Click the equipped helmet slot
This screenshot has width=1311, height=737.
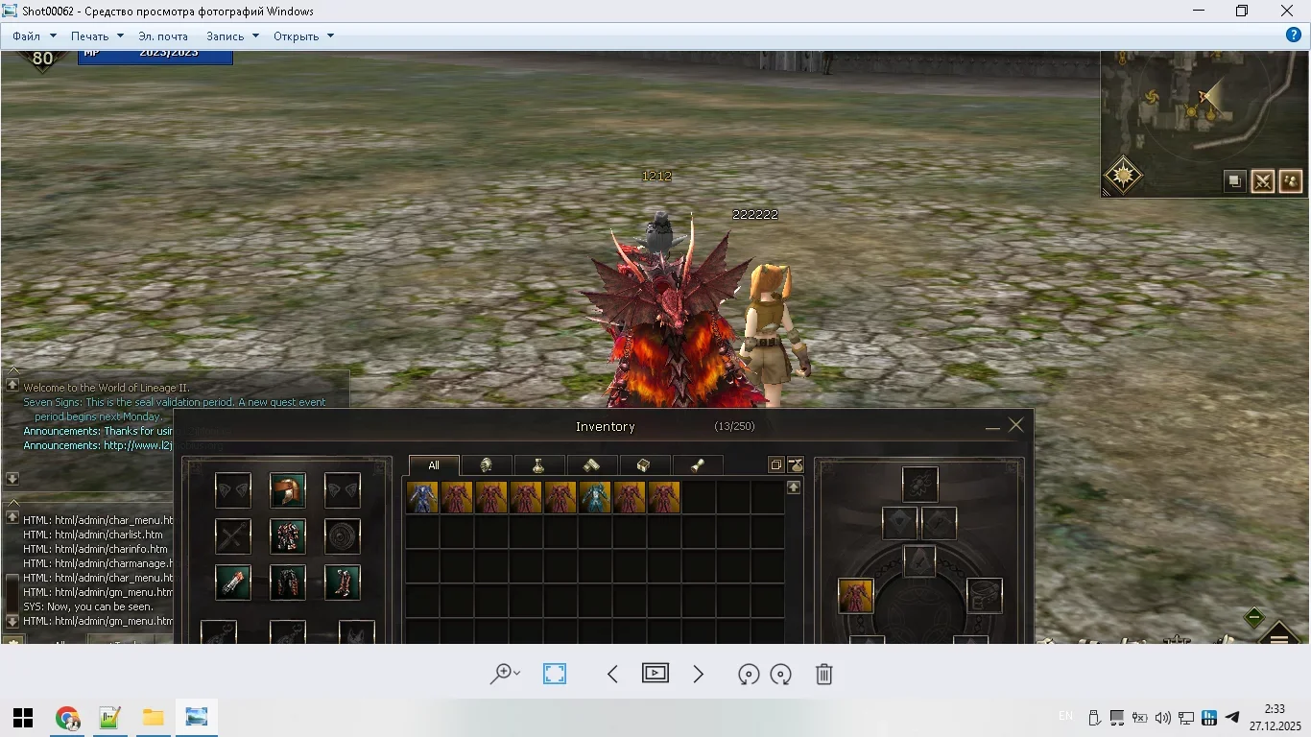pyautogui.click(x=287, y=490)
